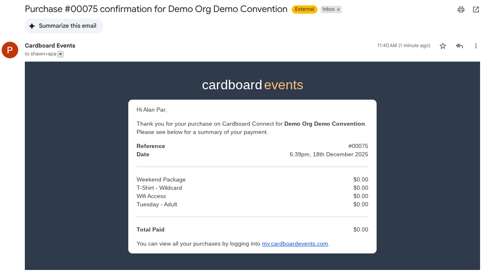Open the my.cardboardevents.com link
The width and height of the screenshot is (490, 277).
coord(295,244)
